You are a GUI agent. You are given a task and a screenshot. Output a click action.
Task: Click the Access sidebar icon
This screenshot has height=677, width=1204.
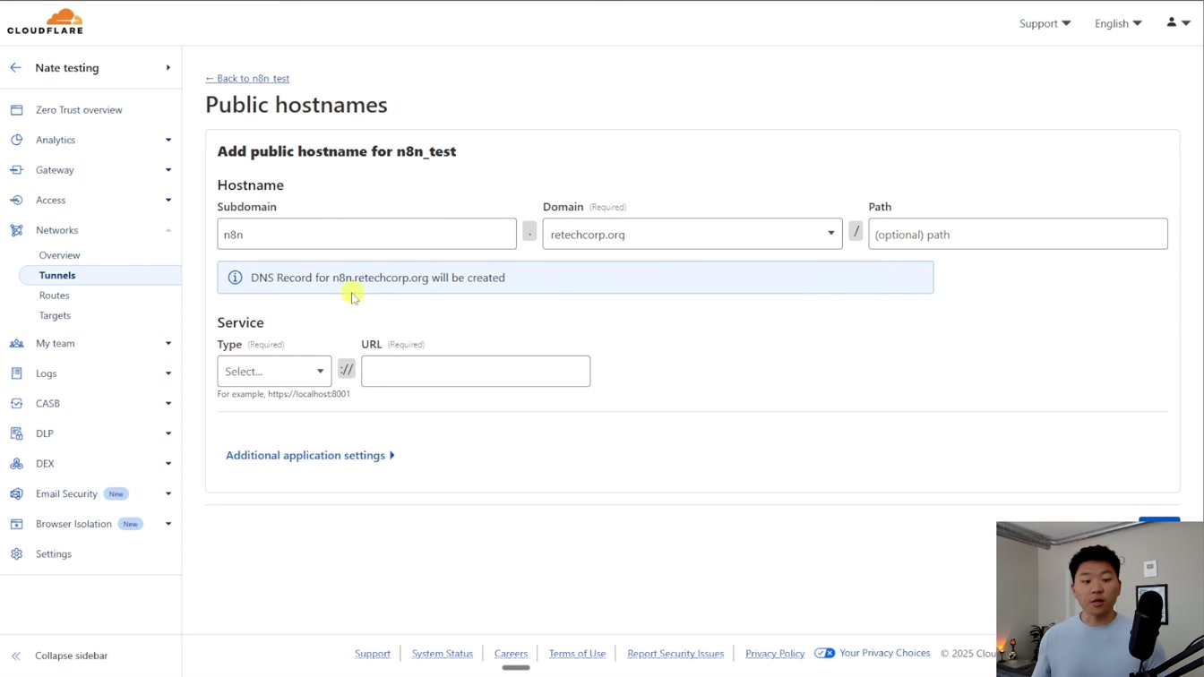click(16, 200)
